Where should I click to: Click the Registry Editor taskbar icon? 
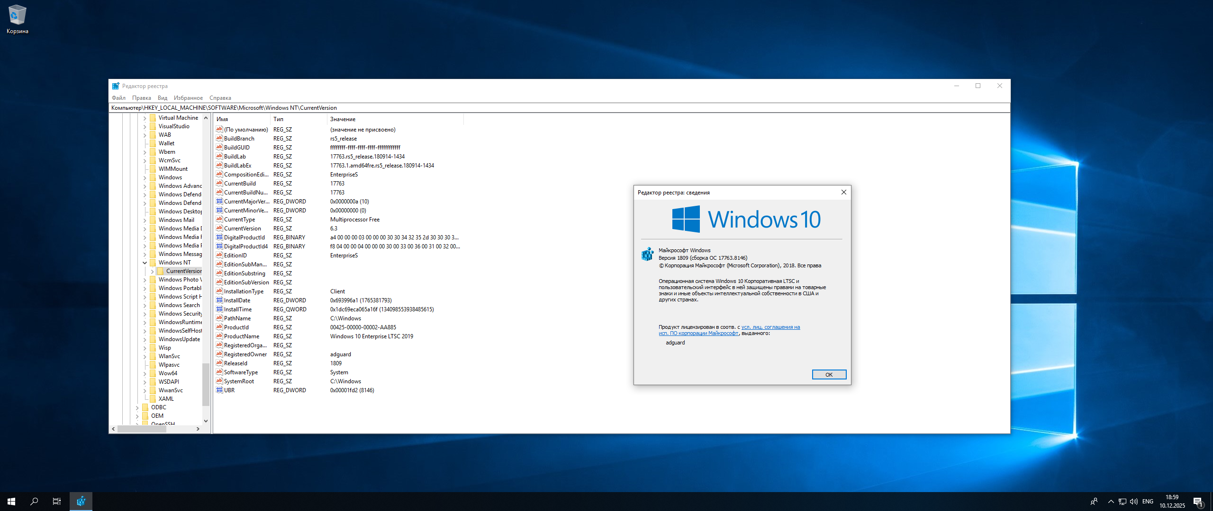pyautogui.click(x=81, y=502)
